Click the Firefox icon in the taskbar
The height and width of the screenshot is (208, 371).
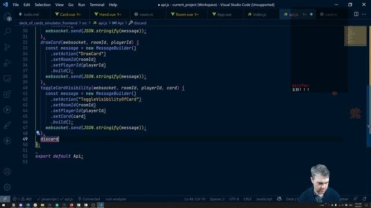(x=71, y=205)
